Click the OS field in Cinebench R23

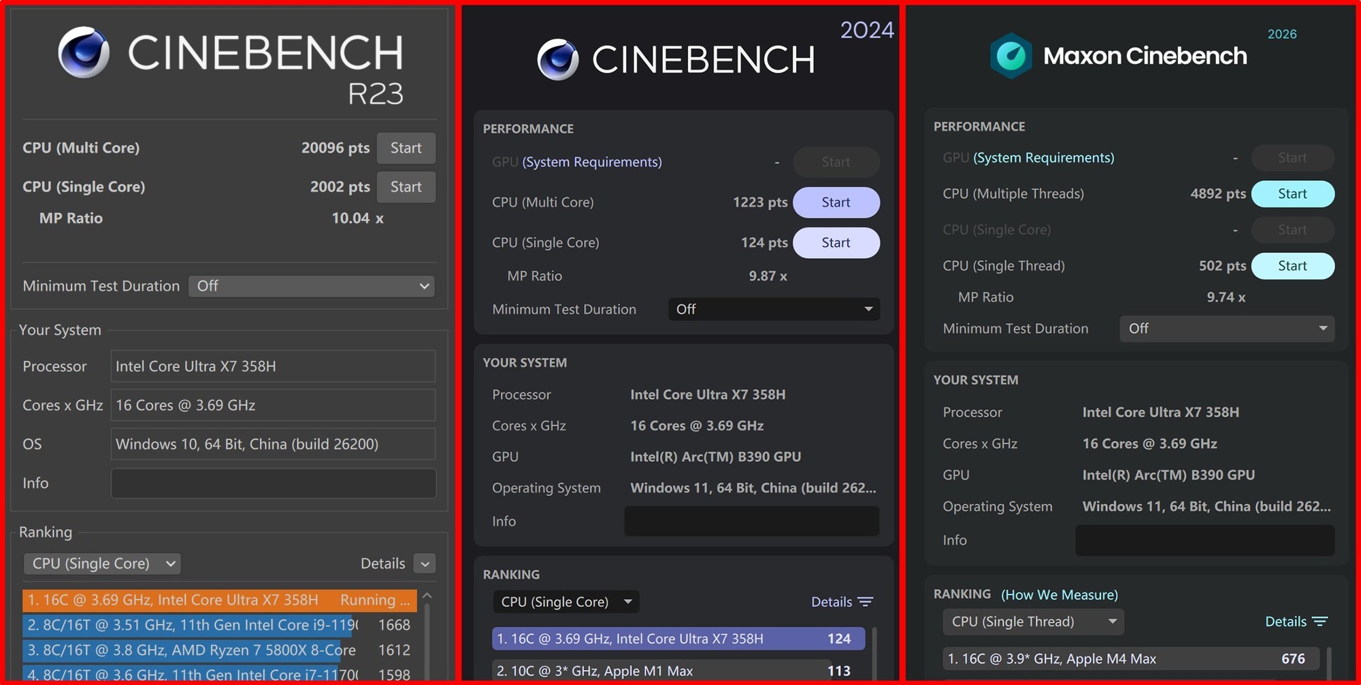point(273,444)
